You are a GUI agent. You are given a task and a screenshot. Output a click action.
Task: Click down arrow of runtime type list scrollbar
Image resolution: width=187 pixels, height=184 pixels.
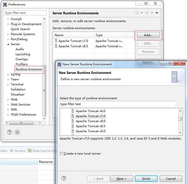180,133
